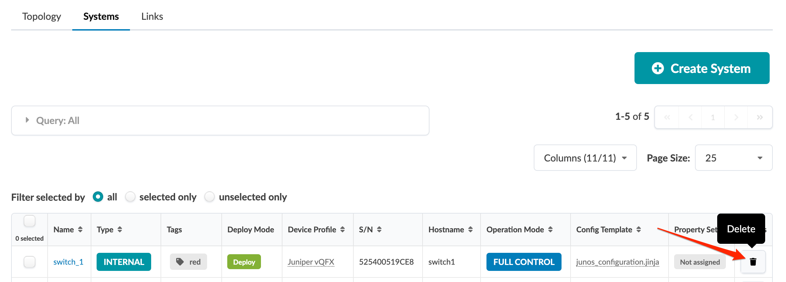Toggle the select-all header checkbox
The height and width of the screenshot is (282, 786).
(30, 221)
